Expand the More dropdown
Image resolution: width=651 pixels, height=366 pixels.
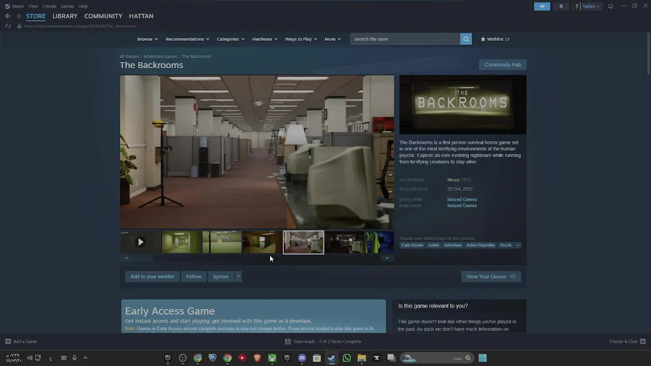tap(333, 39)
